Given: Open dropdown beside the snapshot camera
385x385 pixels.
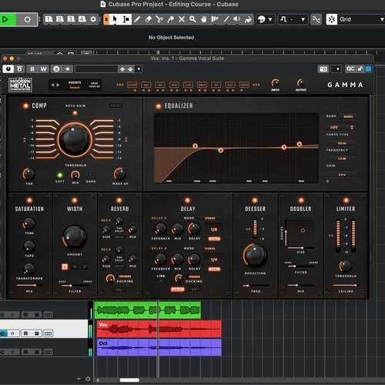Looking at the screenshot, I should [x=337, y=69].
